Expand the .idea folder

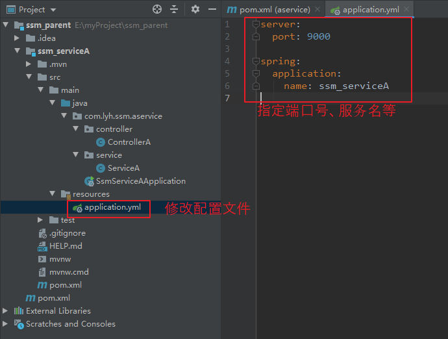pos(17,38)
